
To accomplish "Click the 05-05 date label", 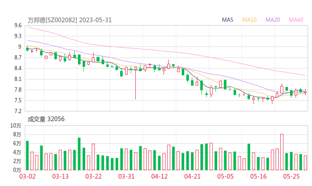I will tap(226, 177).
